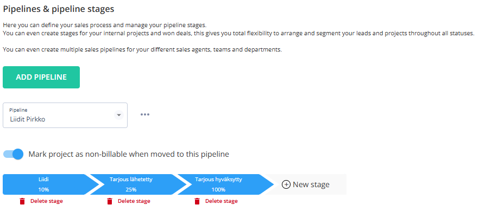Open the three-dots pipeline options menu
The image size is (479, 211).
click(145, 114)
